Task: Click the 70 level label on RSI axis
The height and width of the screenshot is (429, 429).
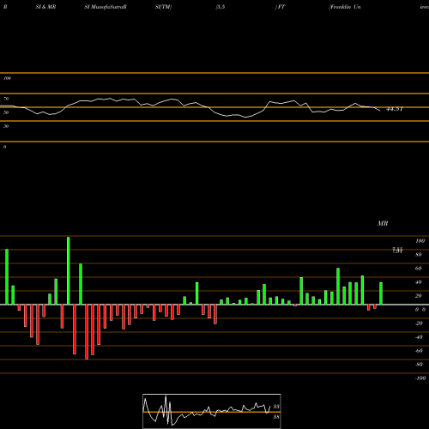Action: click(6, 99)
